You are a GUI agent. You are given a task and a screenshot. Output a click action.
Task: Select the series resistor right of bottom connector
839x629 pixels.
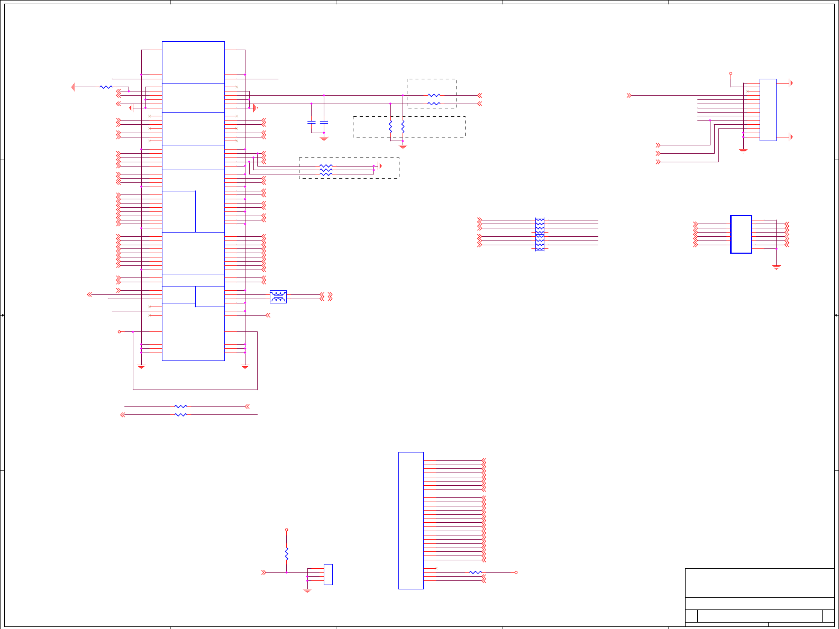click(x=476, y=572)
